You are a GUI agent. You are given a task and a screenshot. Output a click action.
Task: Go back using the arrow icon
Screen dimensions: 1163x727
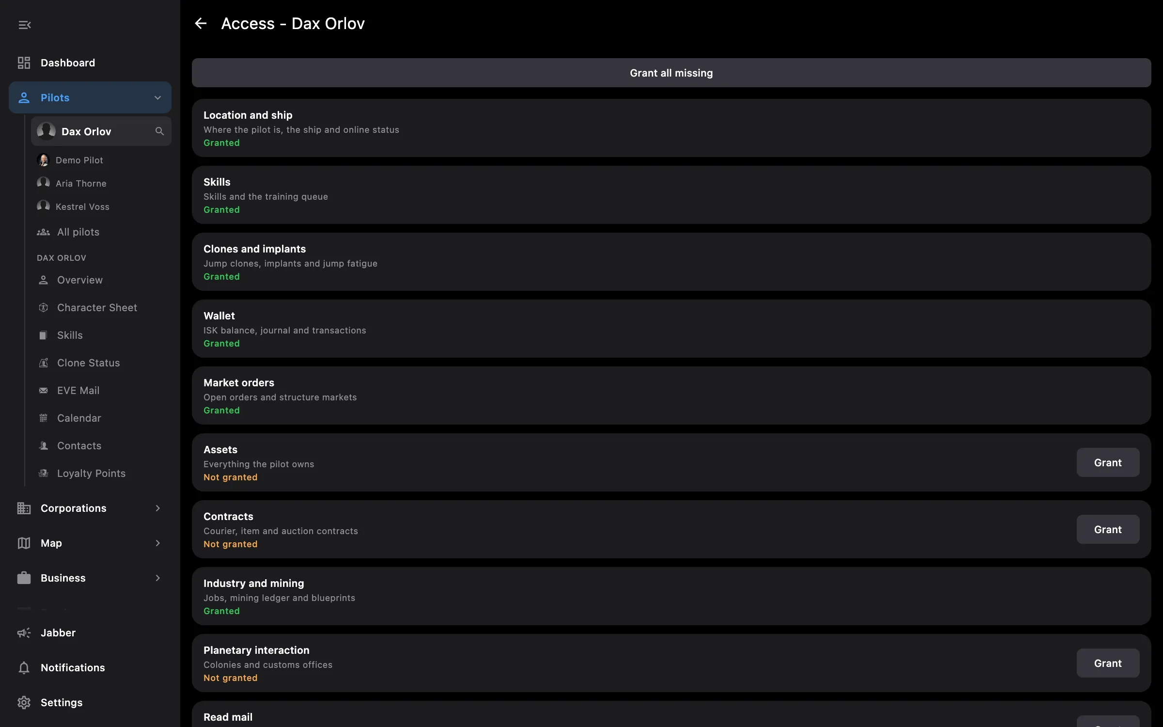(x=201, y=23)
